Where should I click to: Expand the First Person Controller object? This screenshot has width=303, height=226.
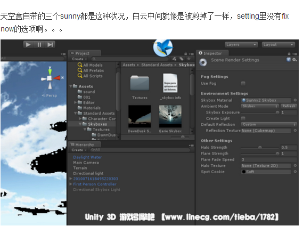71,184
